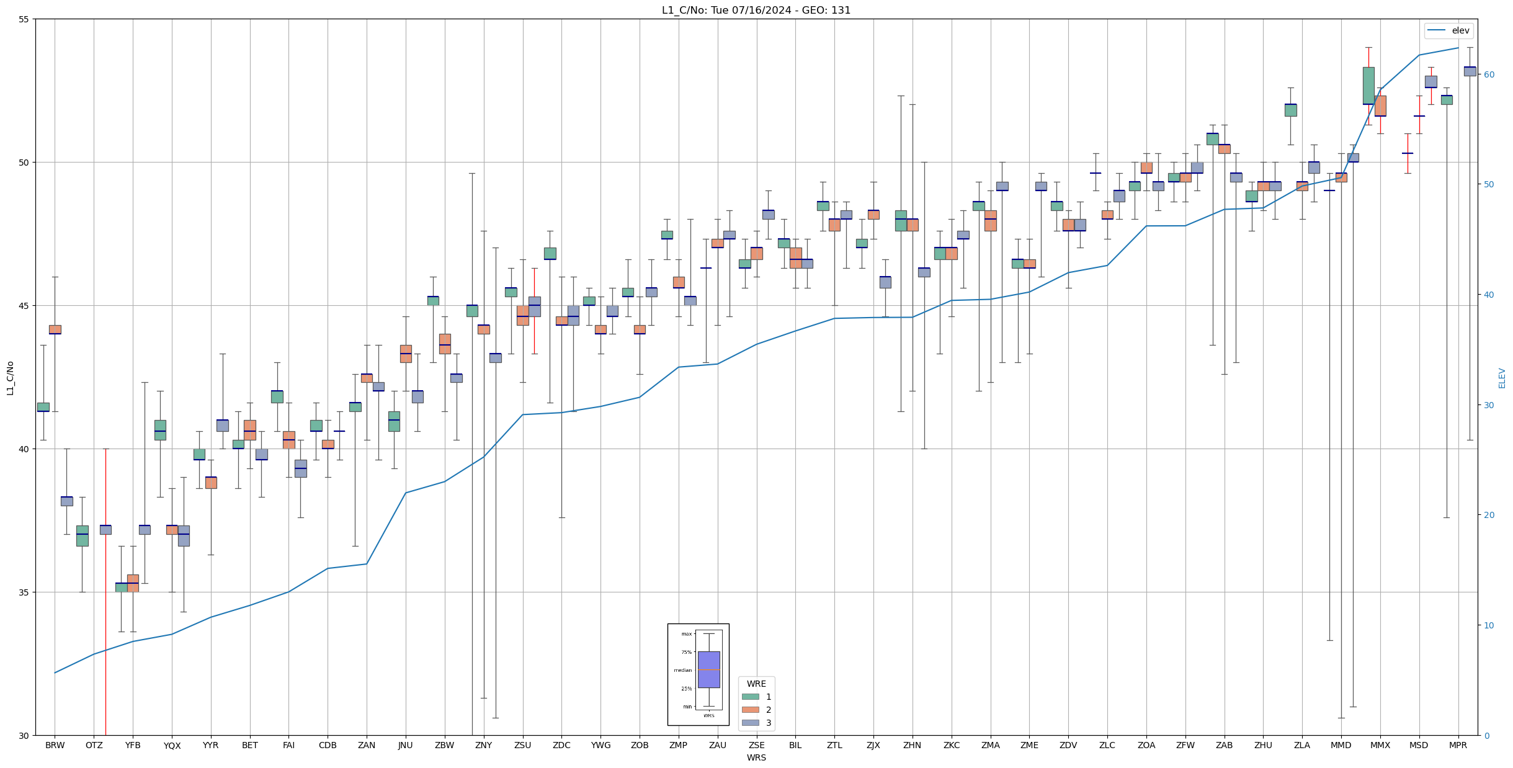Click the L1_C/No y-axis title
Viewport: 1513px width, 768px height.
(x=10, y=378)
